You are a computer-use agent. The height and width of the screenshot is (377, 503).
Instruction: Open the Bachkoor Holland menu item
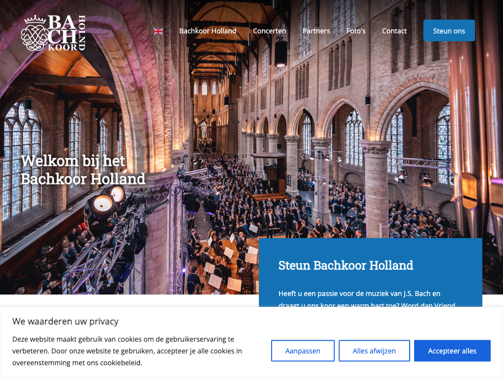pos(208,31)
